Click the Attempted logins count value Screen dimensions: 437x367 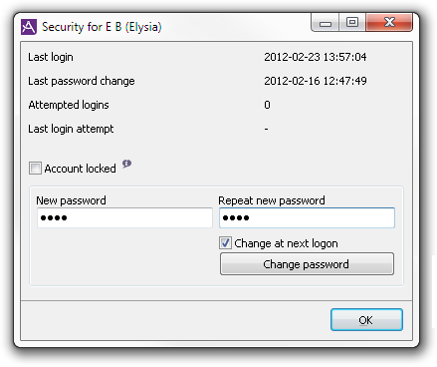pos(267,105)
